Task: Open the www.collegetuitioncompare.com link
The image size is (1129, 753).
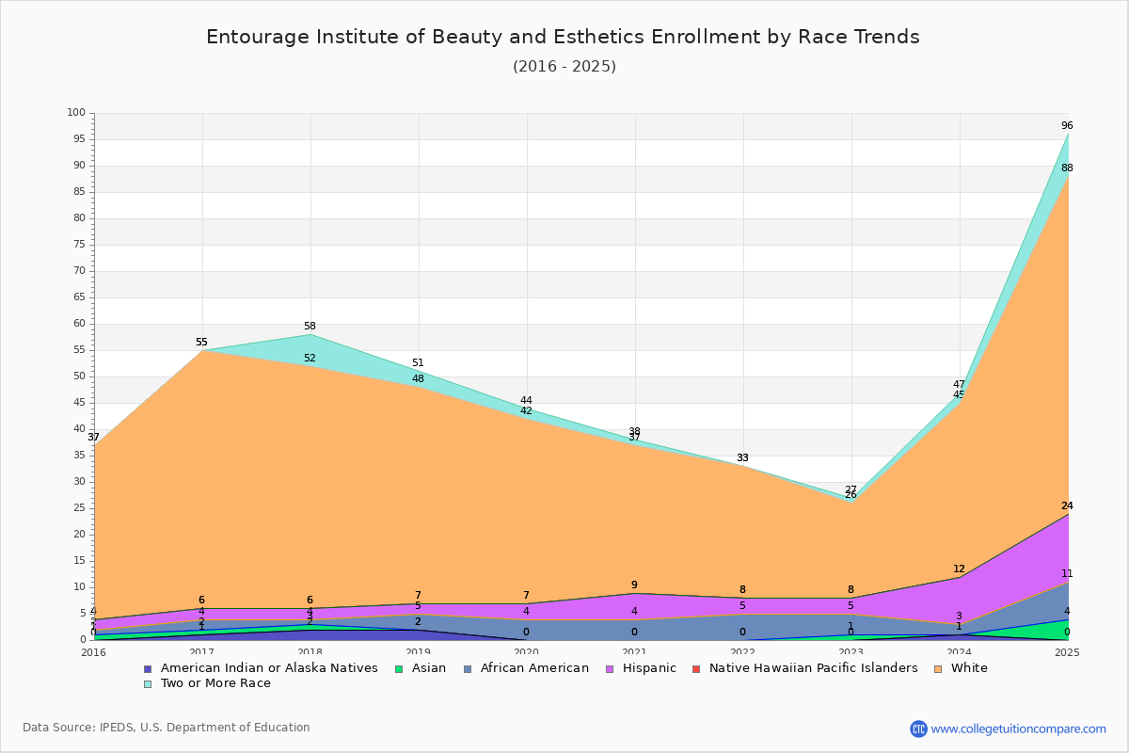Action: 1019,729
